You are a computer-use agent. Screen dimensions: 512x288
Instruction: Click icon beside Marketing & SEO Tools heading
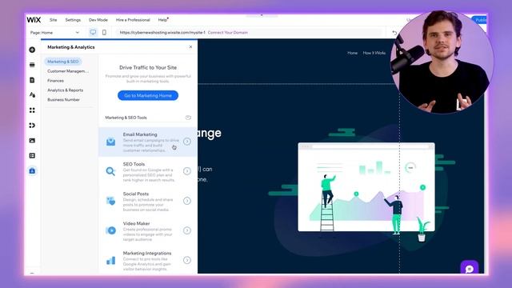[188, 118]
